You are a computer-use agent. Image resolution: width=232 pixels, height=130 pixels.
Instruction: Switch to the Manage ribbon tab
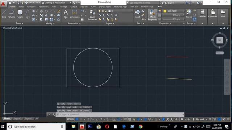tap(63, 6)
